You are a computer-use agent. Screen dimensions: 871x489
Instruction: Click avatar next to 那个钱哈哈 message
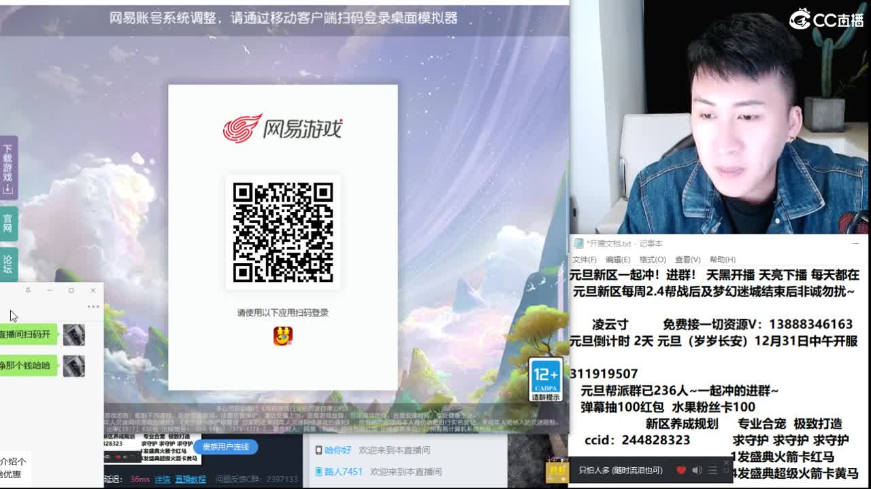click(x=73, y=366)
